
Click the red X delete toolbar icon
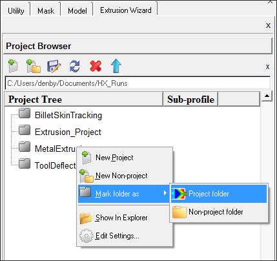tap(96, 66)
